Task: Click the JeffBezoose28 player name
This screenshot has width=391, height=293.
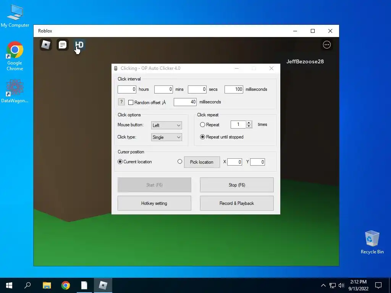Action: [x=305, y=61]
